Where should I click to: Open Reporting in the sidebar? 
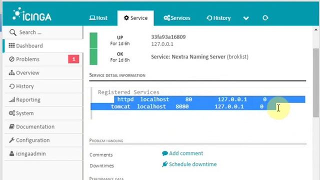[x=43, y=99]
